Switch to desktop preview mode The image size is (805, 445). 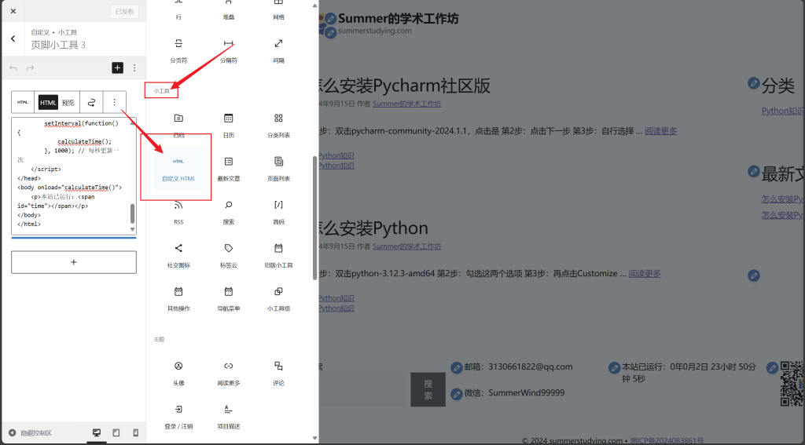click(97, 432)
